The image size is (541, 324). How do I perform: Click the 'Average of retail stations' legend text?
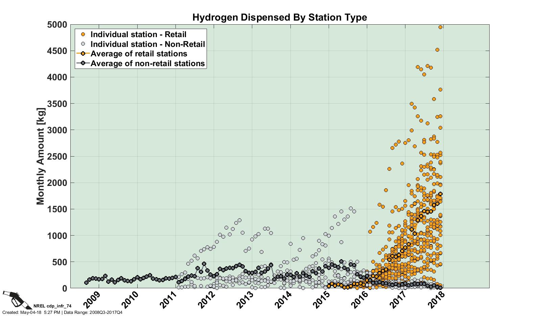point(139,54)
